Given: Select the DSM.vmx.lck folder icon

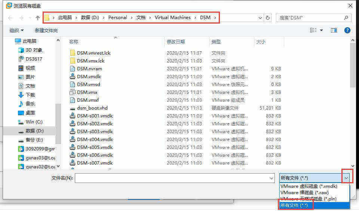Looking at the screenshot, I should (72, 61).
